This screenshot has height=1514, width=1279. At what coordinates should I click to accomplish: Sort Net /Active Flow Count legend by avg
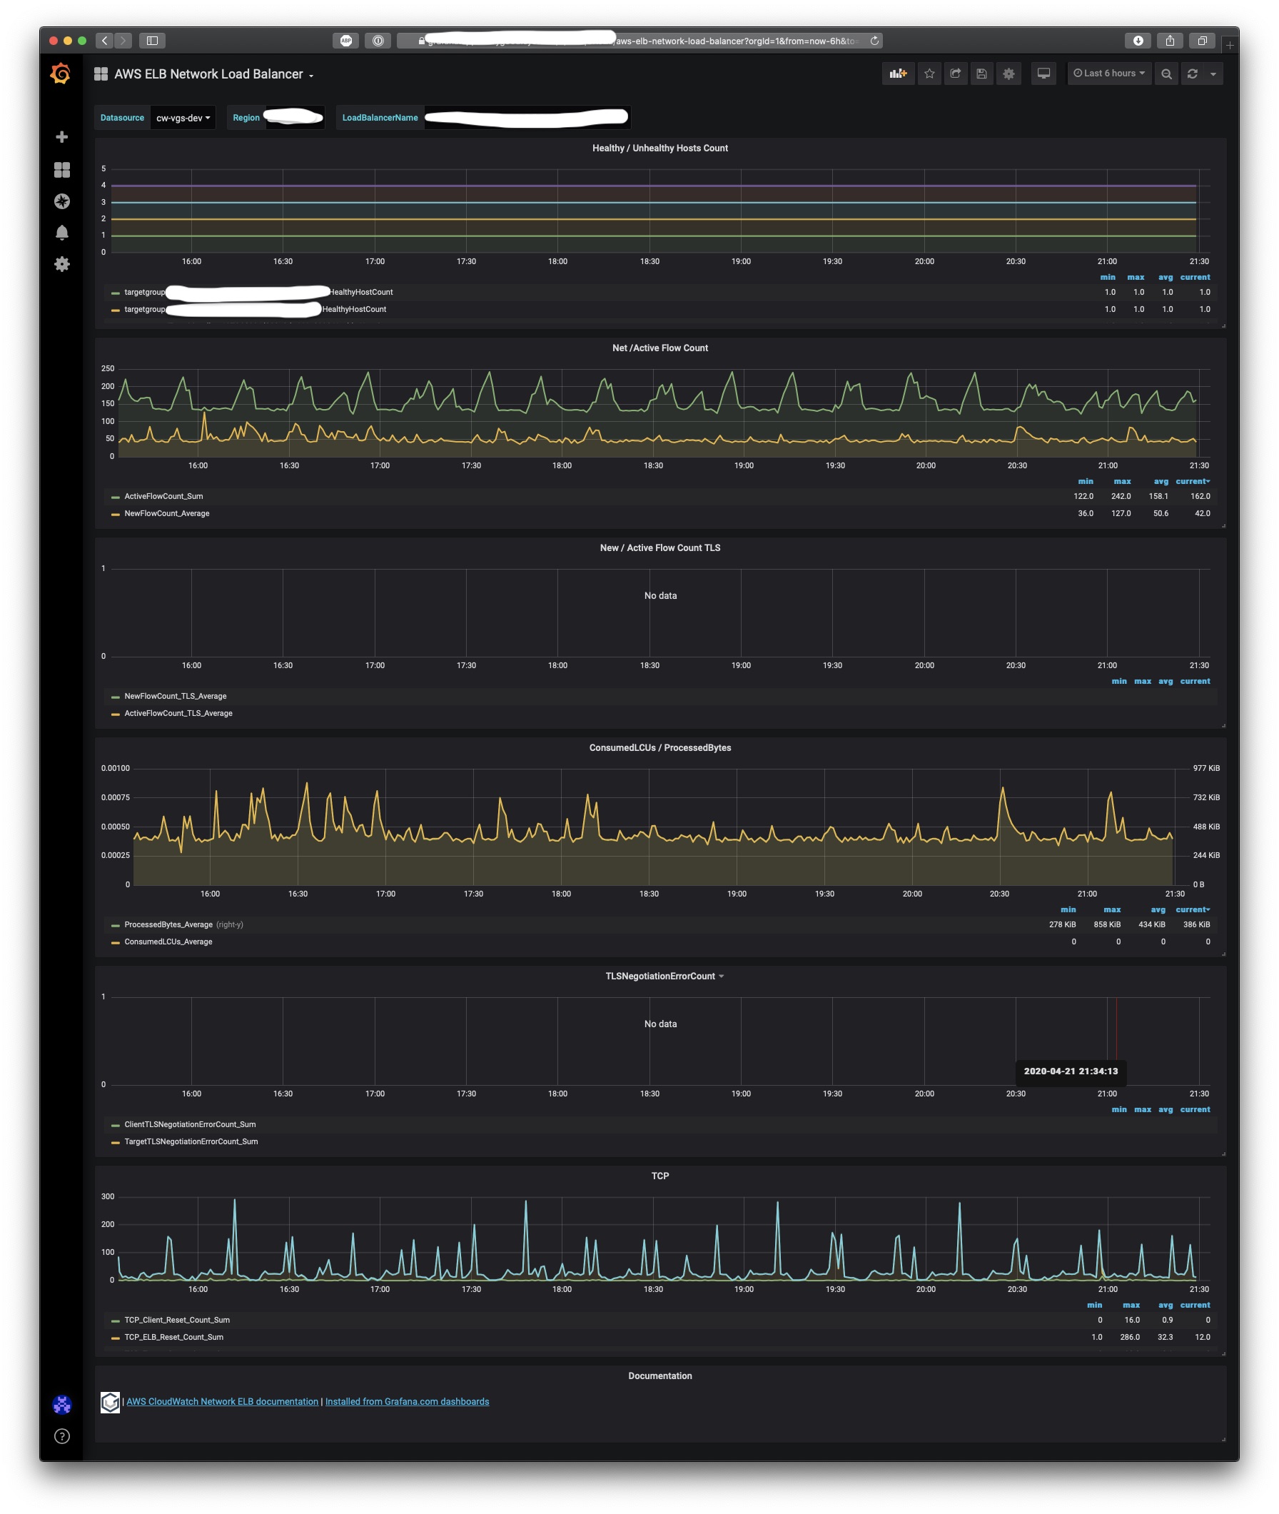pyautogui.click(x=1161, y=483)
